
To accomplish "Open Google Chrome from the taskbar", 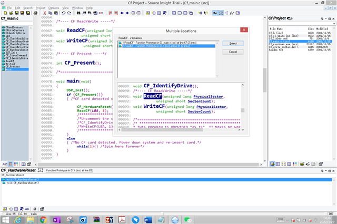I will pyautogui.click(x=43, y=219).
